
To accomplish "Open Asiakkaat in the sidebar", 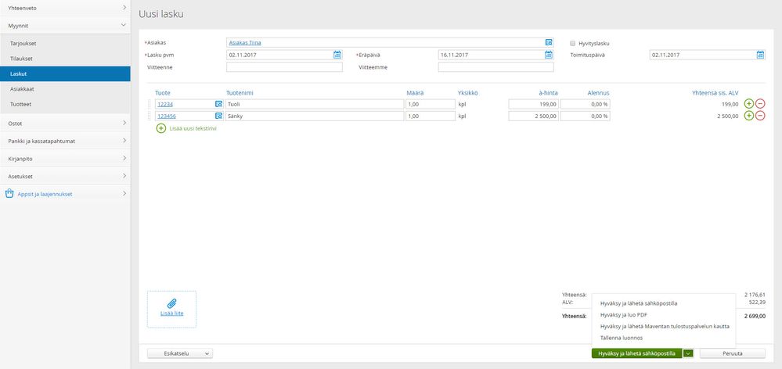I will pos(65,89).
